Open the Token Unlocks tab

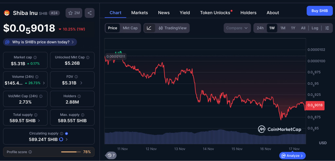215,13
